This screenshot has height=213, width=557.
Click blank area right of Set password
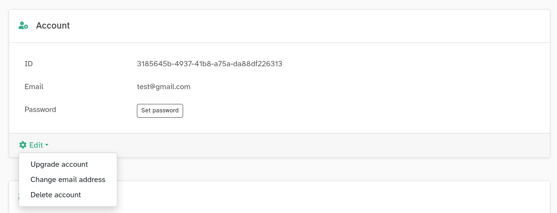pyautogui.click(x=334, y=111)
